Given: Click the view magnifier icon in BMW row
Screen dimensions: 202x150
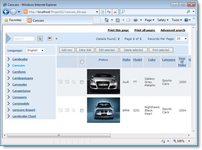Looking at the screenshot, I should pos(73,110).
